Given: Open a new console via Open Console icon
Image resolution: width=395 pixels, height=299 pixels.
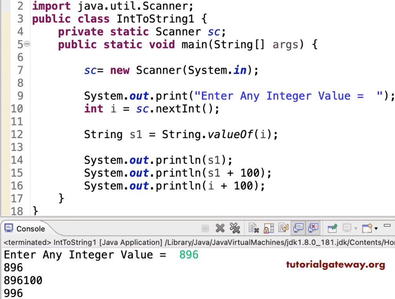Looking at the screenshot, I should [367, 227].
